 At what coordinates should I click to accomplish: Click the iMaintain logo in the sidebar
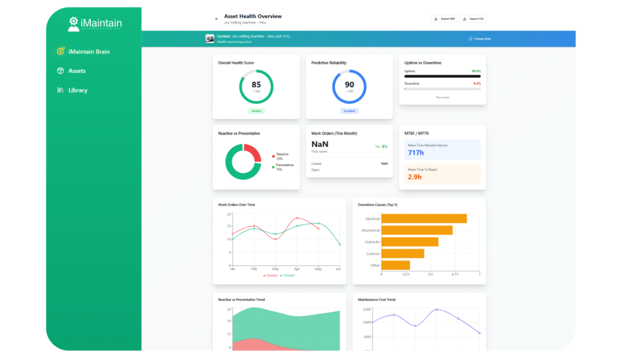[x=95, y=24]
